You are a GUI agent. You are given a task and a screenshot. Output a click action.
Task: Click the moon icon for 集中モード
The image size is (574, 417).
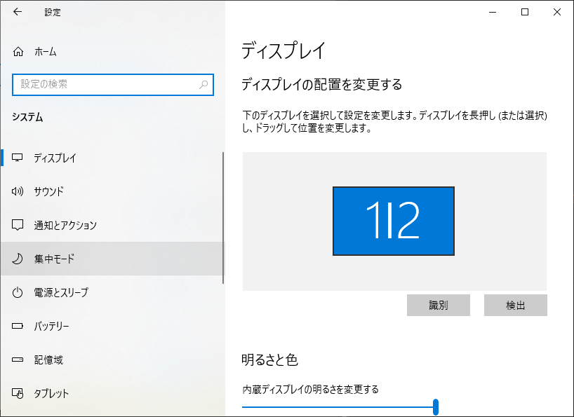coord(18,259)
